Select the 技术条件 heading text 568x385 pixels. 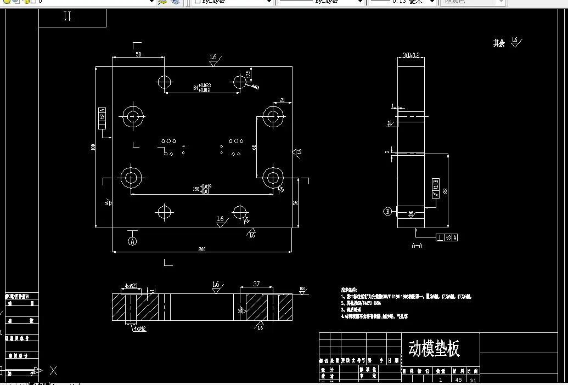(x=349, y=290)
